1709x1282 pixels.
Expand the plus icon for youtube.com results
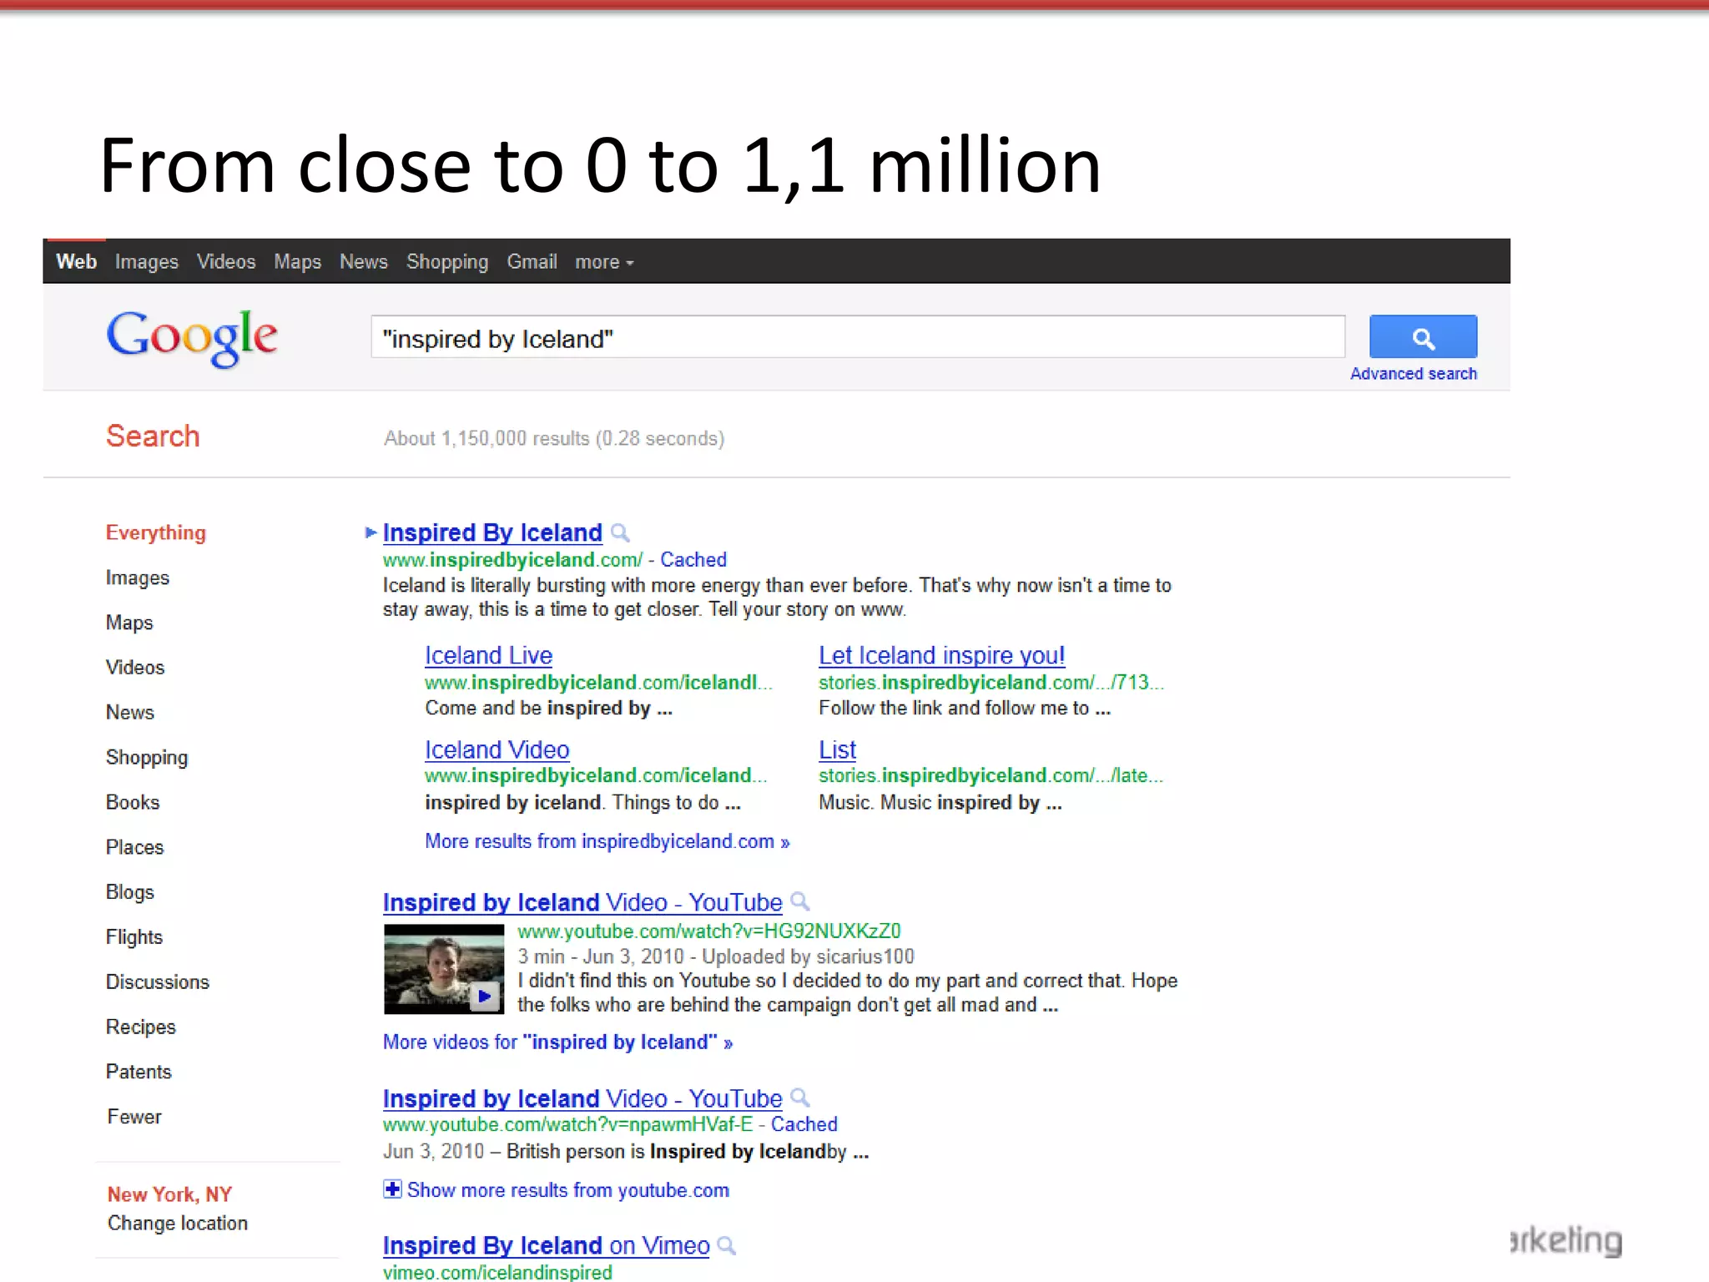392,1189
